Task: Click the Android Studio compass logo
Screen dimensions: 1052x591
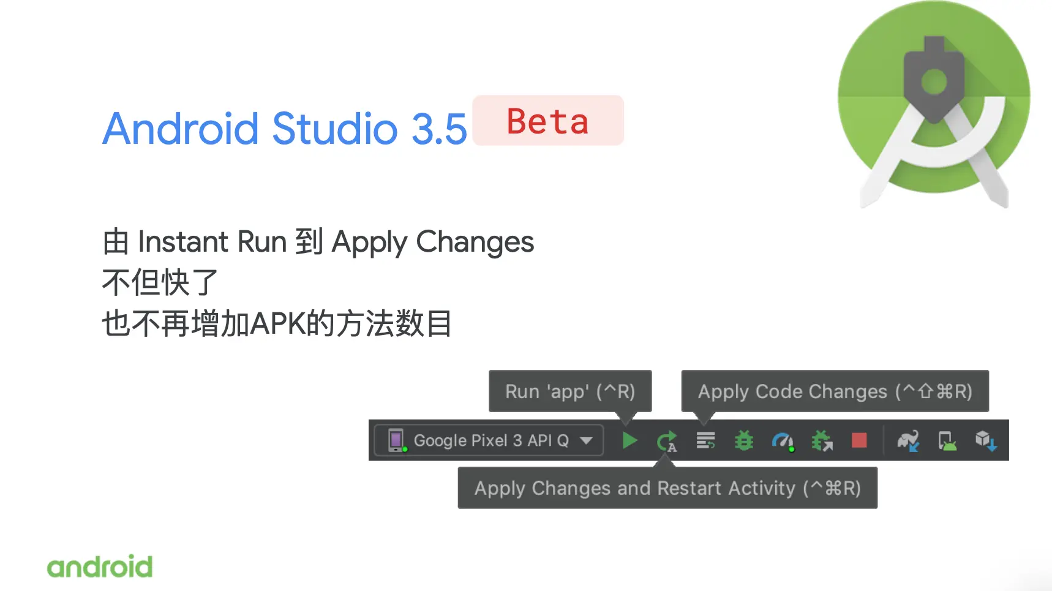Action: 934,105
